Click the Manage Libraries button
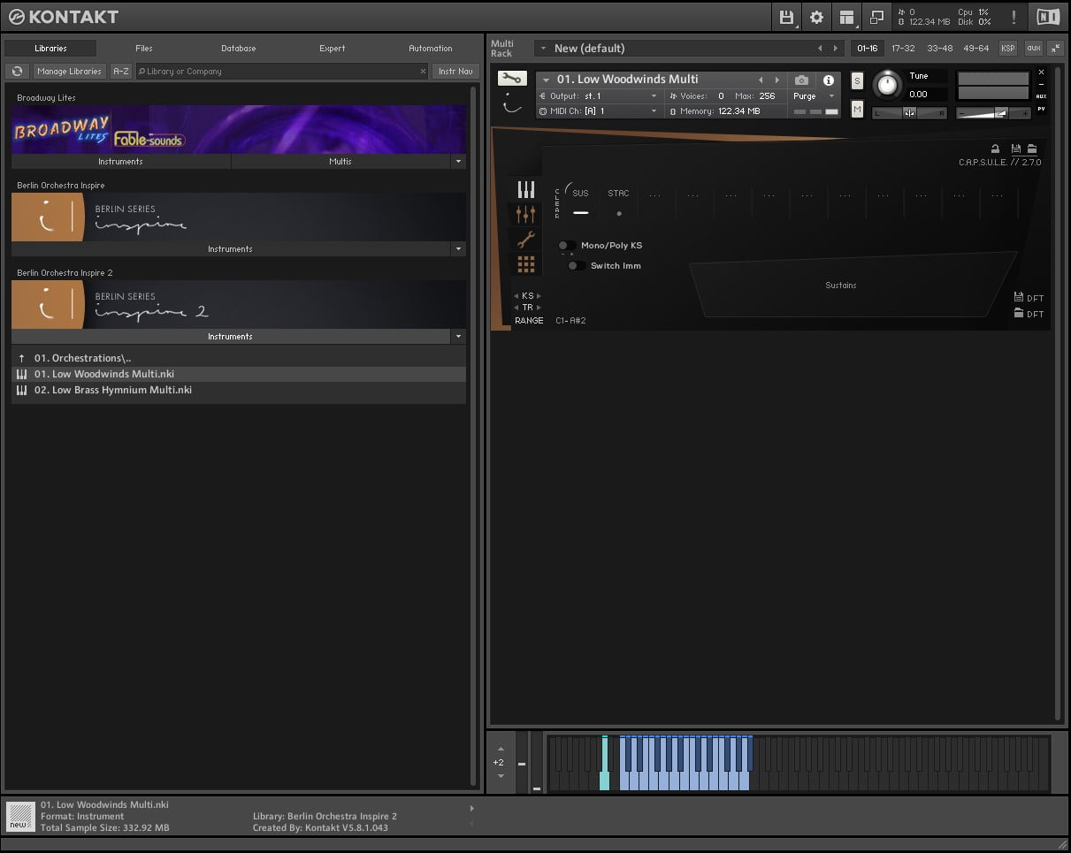This screenshot has width=1071, height=853. pos(70,72)
